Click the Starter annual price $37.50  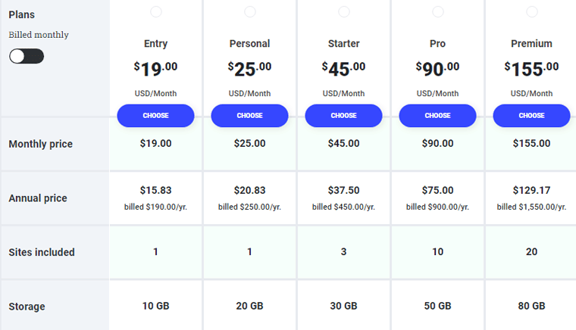344,191
